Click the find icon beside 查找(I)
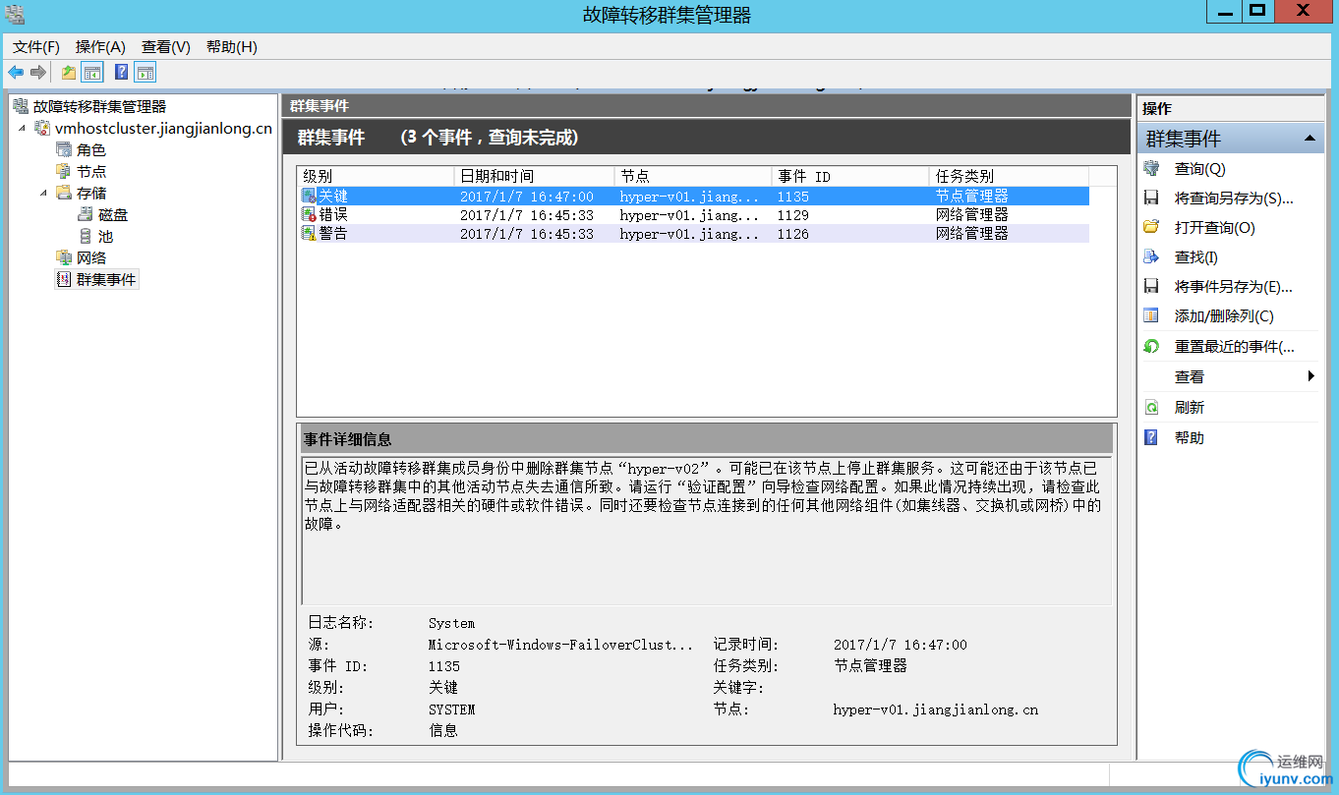The height and width of the screenshot is (795, 1339). click(x=1152, y=257)
